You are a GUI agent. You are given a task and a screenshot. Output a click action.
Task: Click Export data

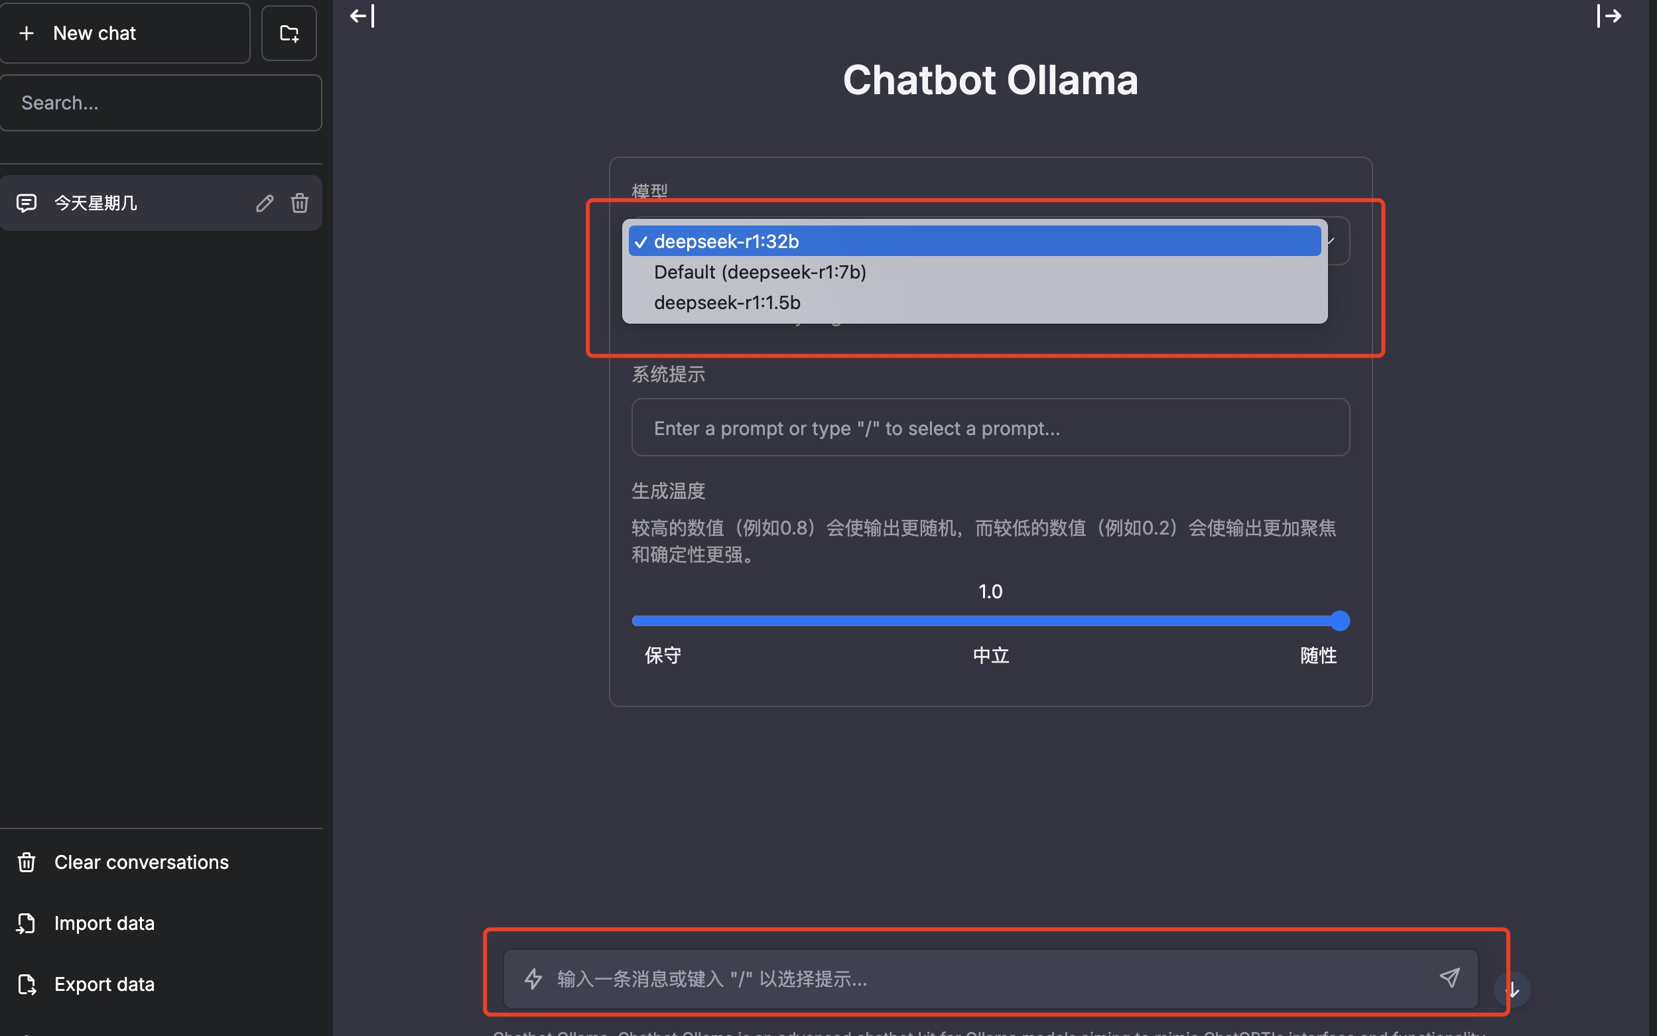pyautogui.click(x=161, y=984)
